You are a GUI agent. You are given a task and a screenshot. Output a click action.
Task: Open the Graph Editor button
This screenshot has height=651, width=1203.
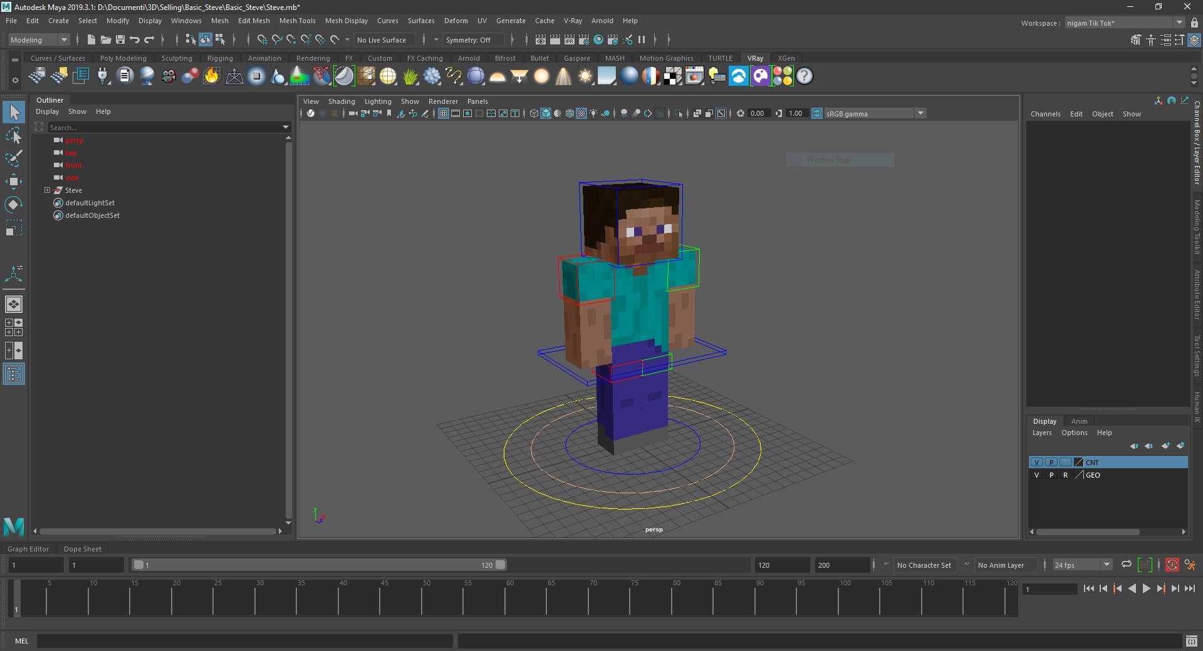(x=28, y=549)
